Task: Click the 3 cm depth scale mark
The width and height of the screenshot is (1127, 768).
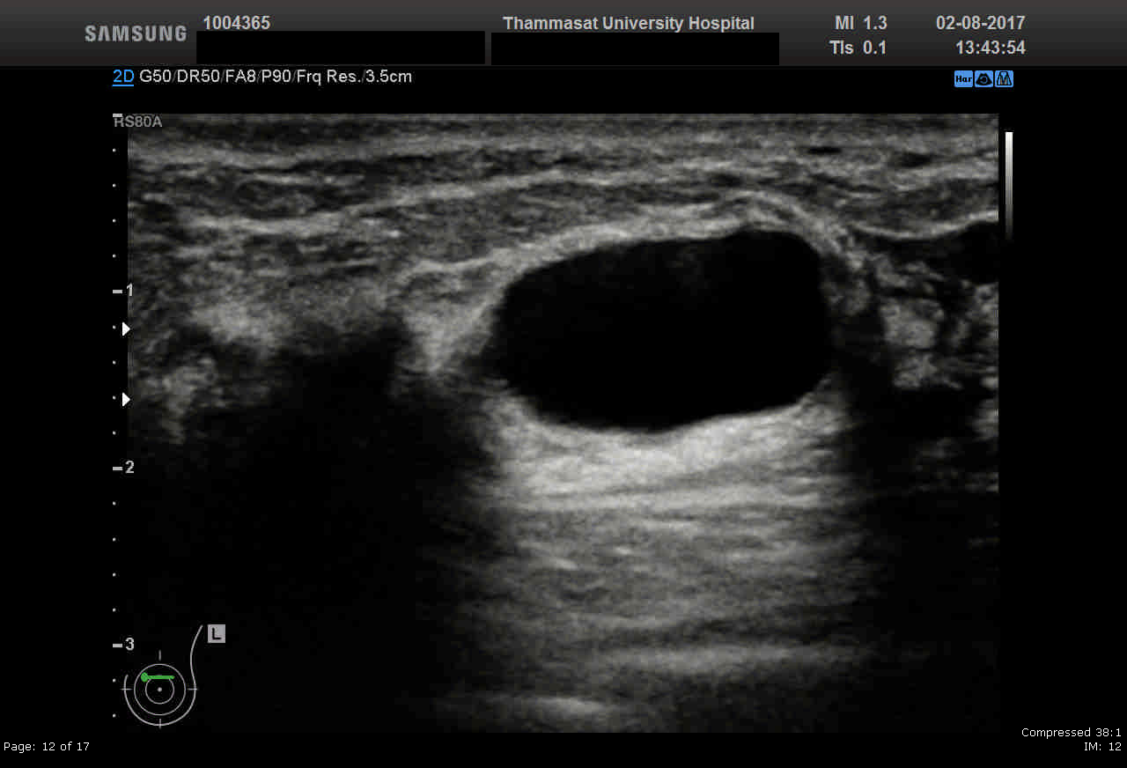Action: [123, 644]
